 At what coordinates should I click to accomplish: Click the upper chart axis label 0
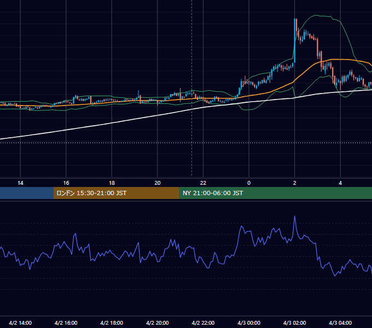(249, 183)
